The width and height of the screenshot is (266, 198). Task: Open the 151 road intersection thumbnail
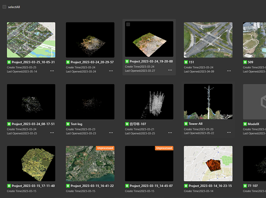pyautogui.click(x=208, y=40)
